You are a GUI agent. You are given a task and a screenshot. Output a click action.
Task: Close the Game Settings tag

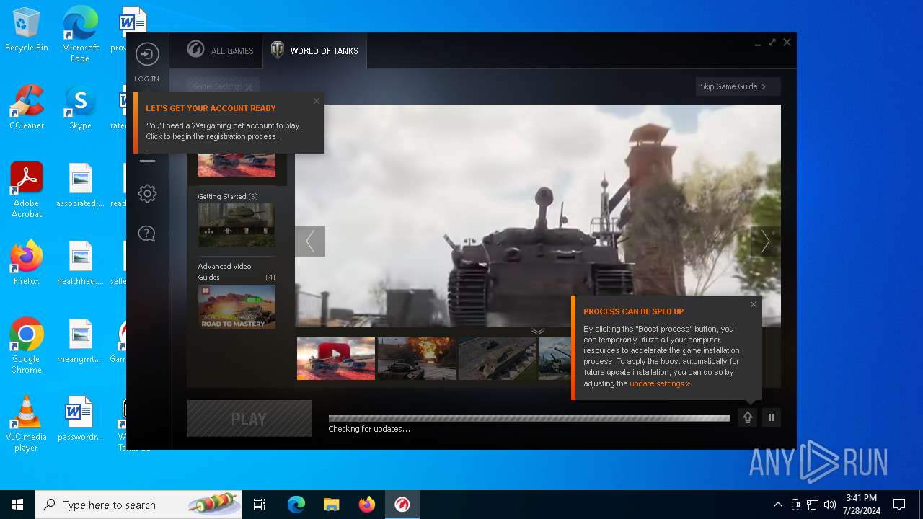click(x=249, y=87)
